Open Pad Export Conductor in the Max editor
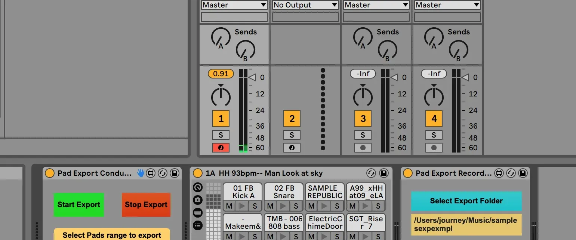Viewport: 576px width, 240px height. coord(151,173)
